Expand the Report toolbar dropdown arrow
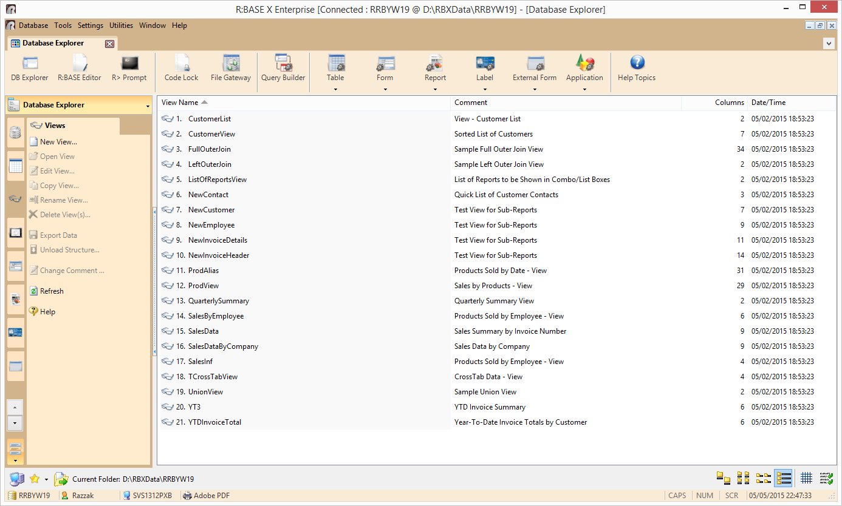 pyautogui.click(x=435, y=90)
